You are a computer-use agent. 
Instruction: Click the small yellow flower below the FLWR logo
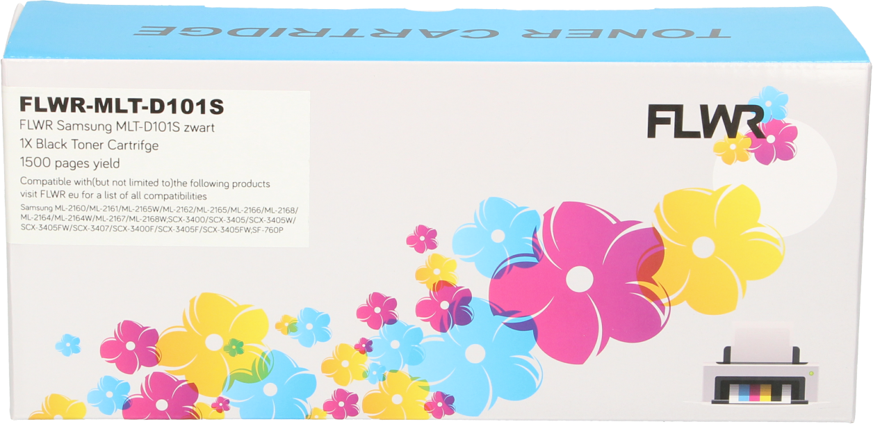pos(731,148)
